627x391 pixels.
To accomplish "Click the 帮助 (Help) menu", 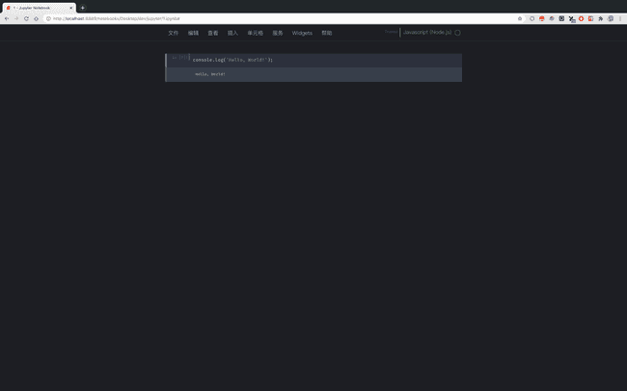I will (x=326, y=33).
